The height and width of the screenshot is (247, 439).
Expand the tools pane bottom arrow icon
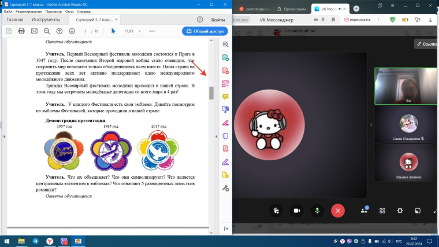click(x=226, y=228)
